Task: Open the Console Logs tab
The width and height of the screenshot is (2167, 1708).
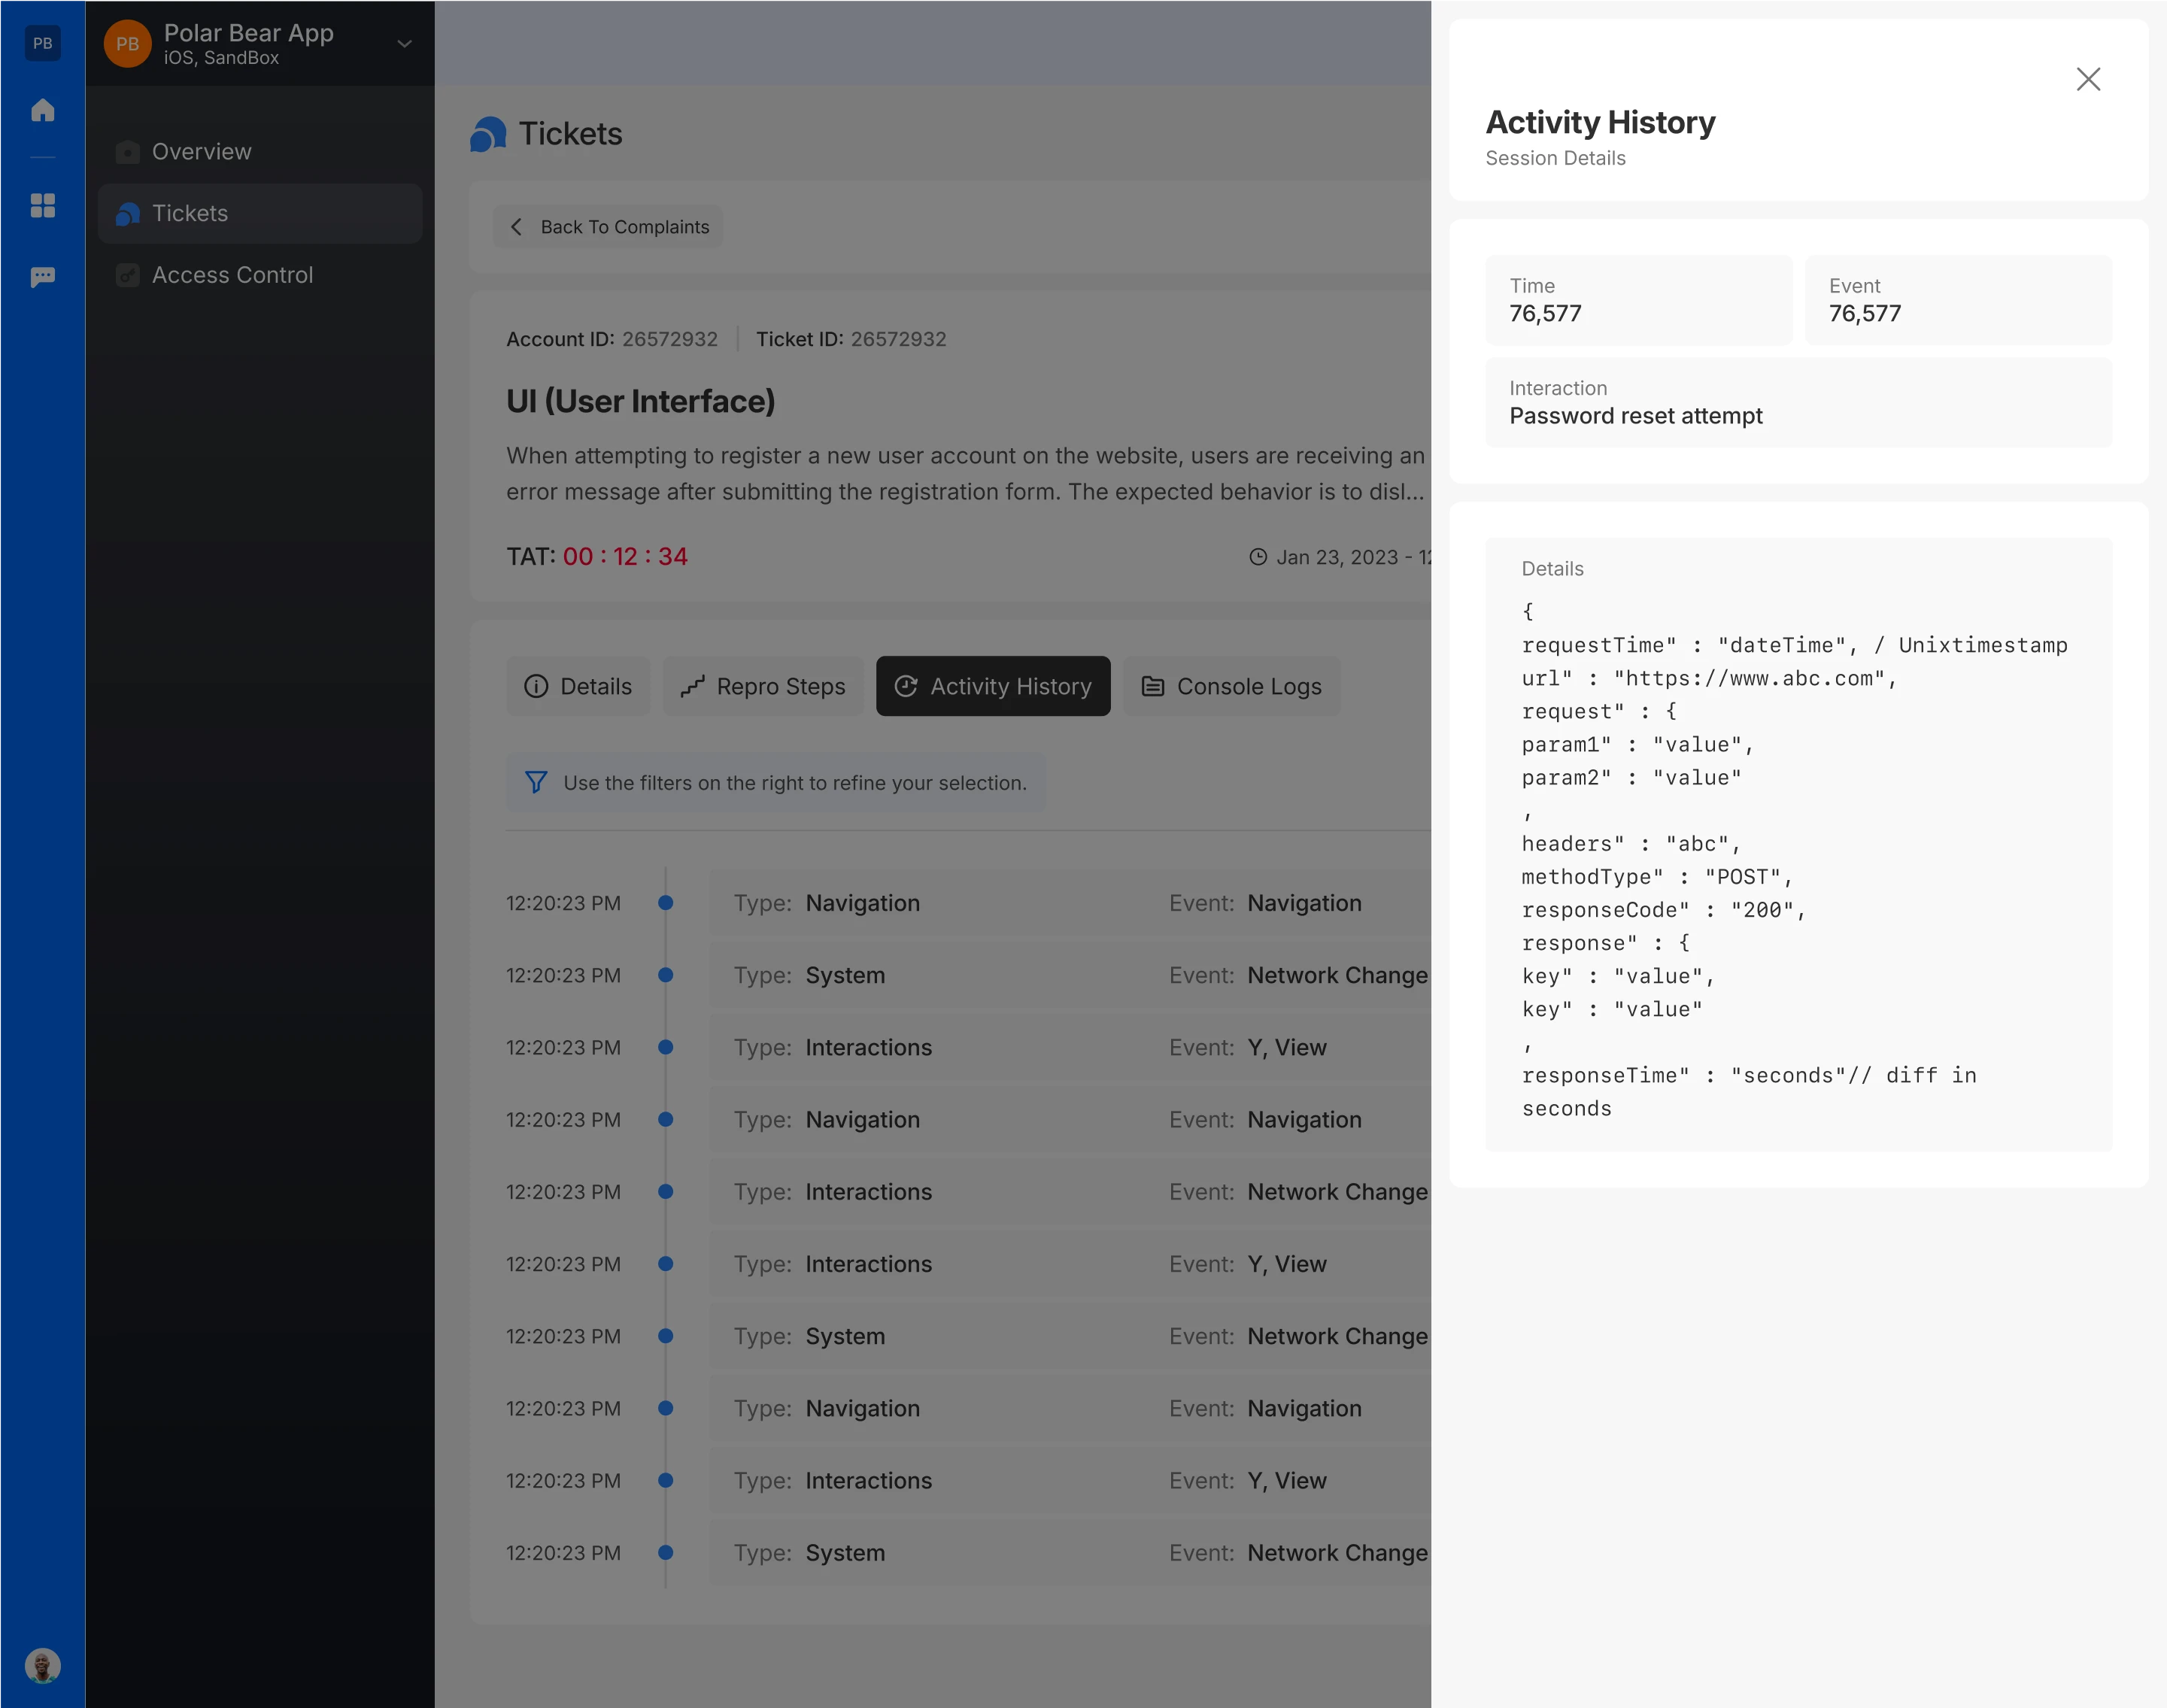Action: pos(1231,686)
